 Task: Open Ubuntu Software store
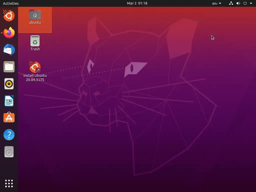[9, 117]
